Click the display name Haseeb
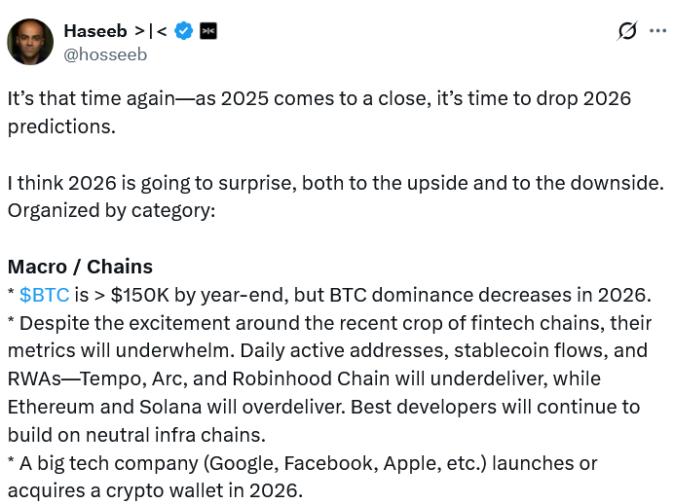 [94, 31]
